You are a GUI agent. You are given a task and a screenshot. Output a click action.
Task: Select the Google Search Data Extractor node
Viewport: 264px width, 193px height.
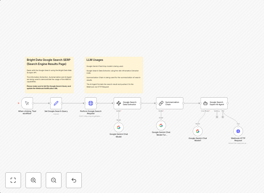[x=127, y=103]
